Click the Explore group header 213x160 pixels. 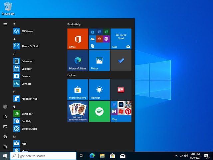click(x=72, y=75)
